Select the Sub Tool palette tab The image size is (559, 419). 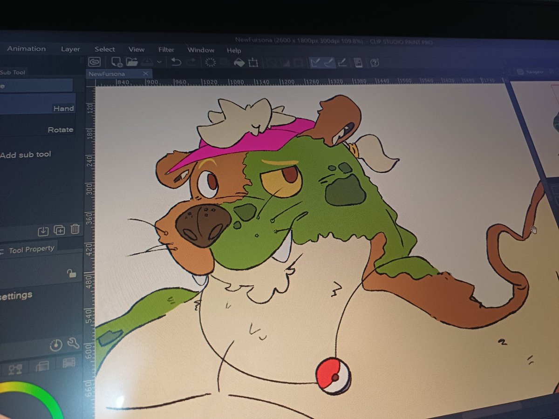[x=13, y=72]
